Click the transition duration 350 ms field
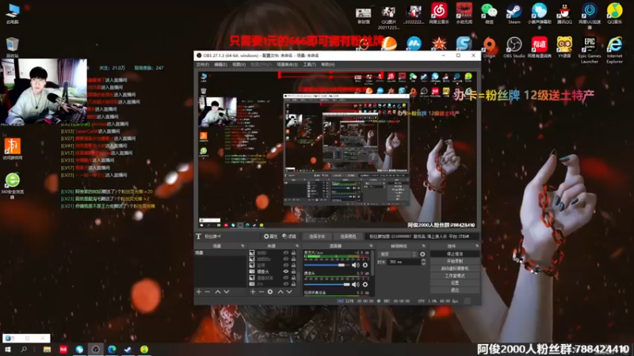Viewport: 634px width, 356px height. pos(403,262)
